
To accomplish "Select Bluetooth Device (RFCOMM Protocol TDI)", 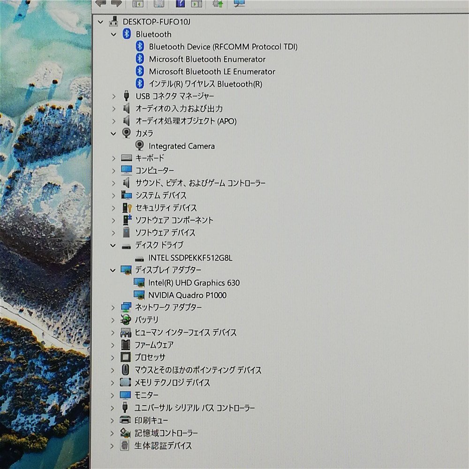I will click(x=223, y=46).
